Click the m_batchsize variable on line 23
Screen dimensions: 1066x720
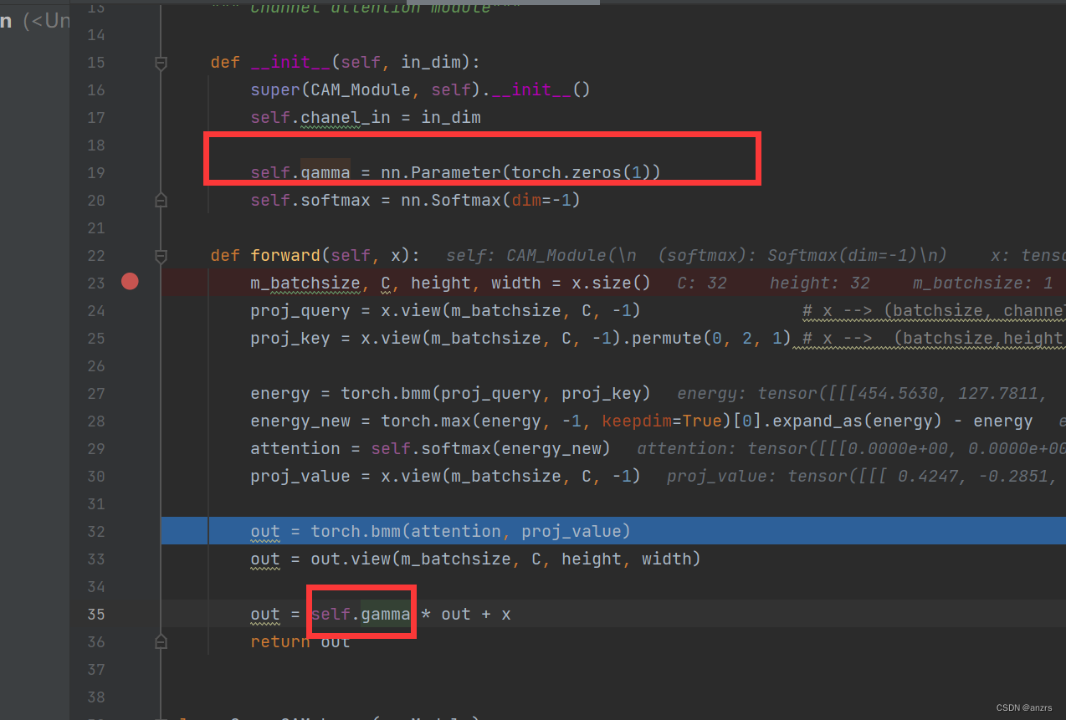305,282
